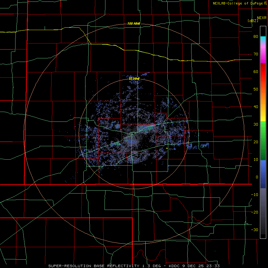Click the blue segment of the reflectivity color bar
The height and width of the screenshot is (268, 268).
(x=263, y=174)
